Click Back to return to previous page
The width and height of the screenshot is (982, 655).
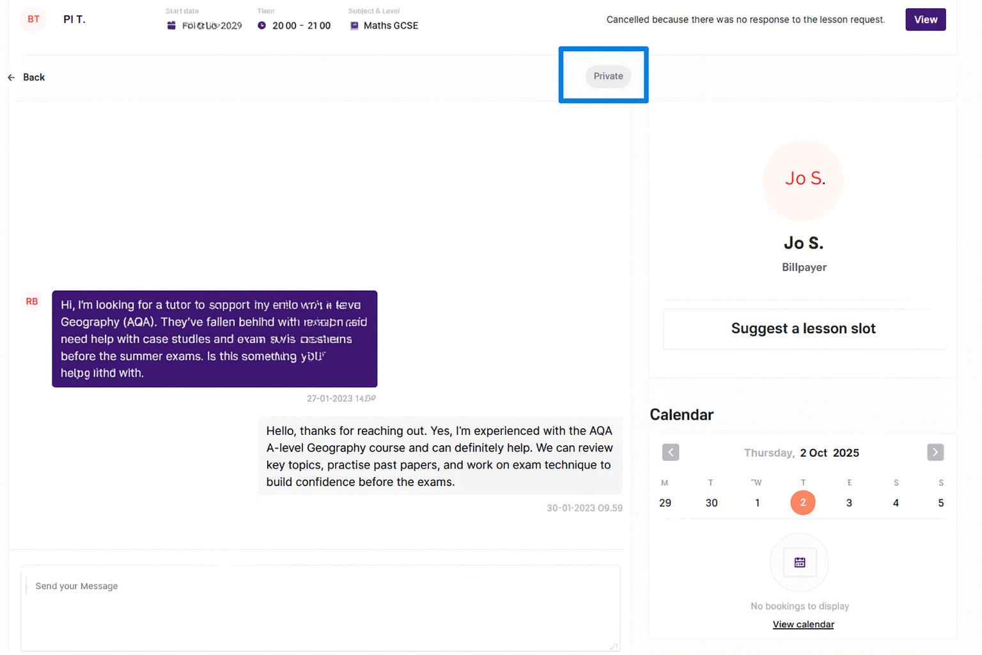pos(34,77)
